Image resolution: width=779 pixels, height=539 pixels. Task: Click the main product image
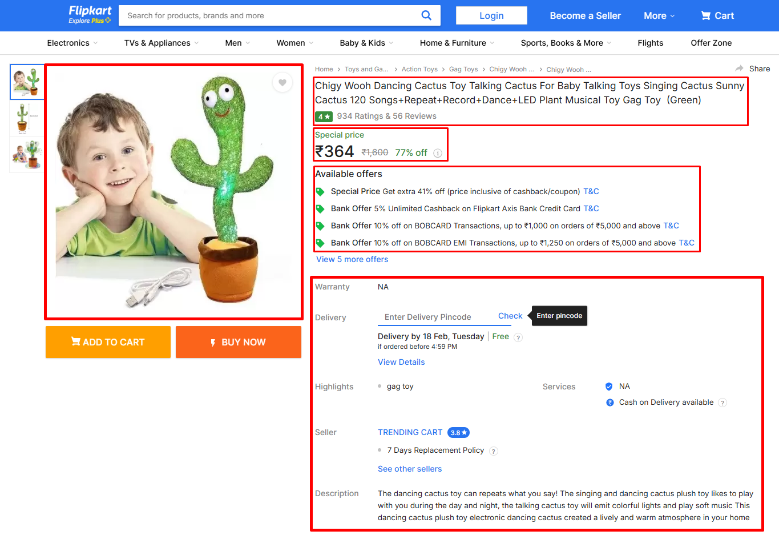coord(173,192)
